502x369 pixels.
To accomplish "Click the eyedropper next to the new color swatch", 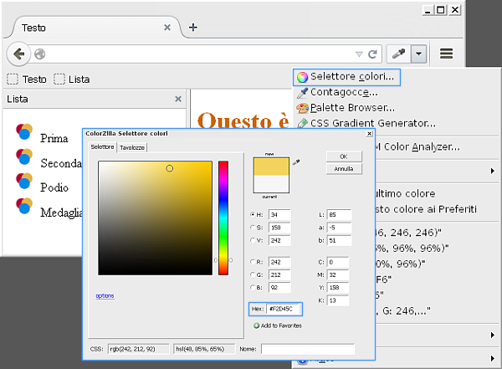I will [295, 161].
